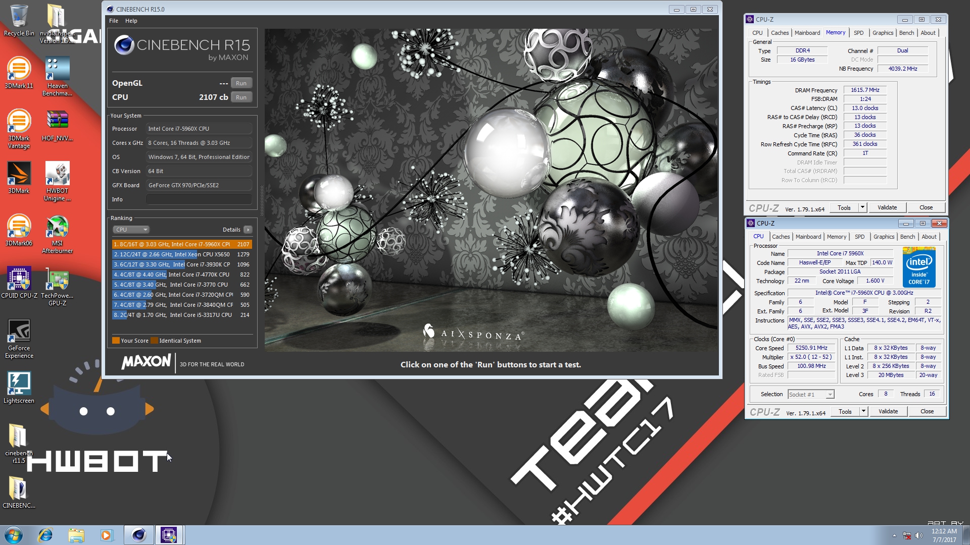The image size is (970, 545).
Task: Click Tools button in lower CPU-Z
Action: [845, 411]
